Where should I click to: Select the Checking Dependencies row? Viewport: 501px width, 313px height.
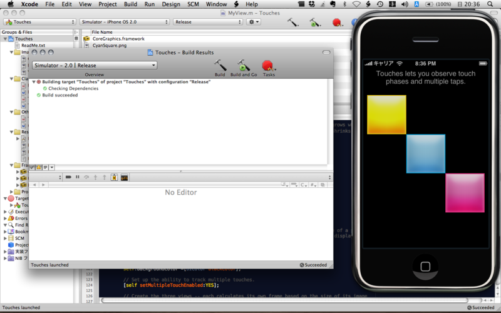coord(73,88)
